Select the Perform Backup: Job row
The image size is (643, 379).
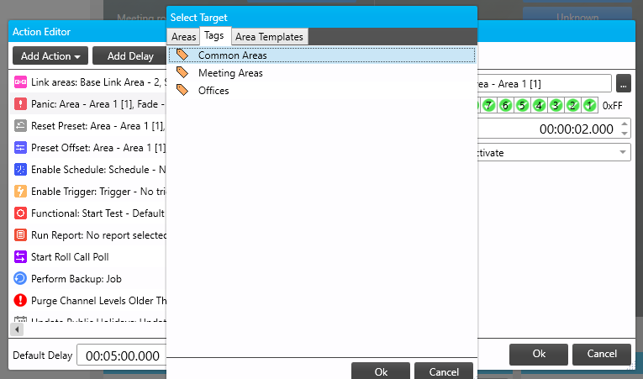[x=87, y=278]
